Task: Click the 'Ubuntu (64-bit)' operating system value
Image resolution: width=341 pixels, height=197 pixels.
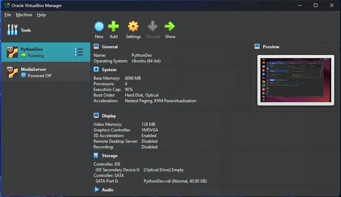Action: 146,61
